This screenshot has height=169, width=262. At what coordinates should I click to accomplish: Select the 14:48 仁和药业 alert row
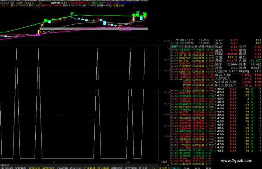point(192,91)
